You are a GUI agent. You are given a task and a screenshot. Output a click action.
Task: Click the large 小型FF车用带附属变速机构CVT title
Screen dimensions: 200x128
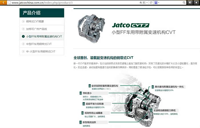coord(144,32)
